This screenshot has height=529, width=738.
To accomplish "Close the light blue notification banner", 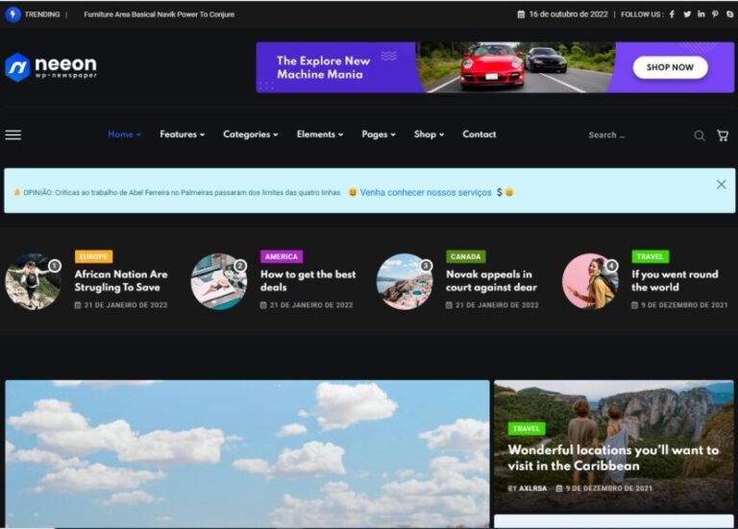I will 721,184.
